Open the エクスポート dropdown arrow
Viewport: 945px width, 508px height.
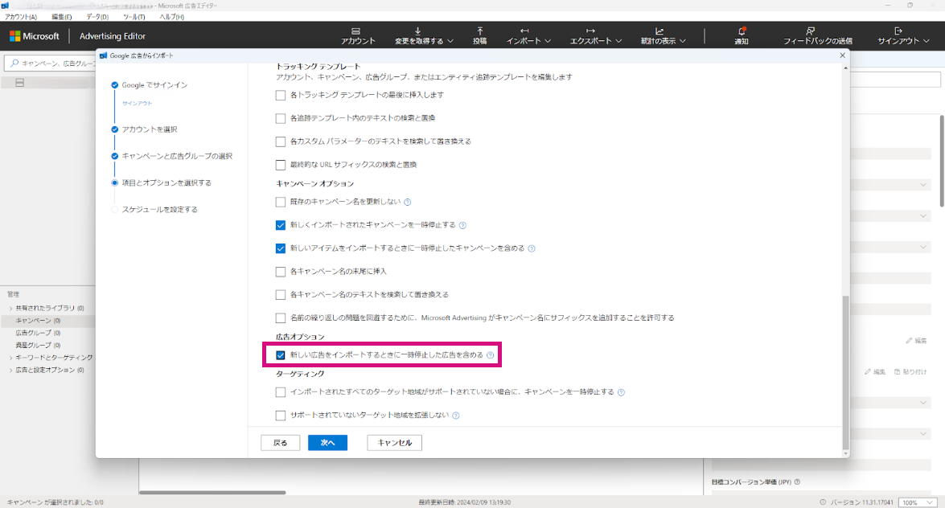point(618,41)
